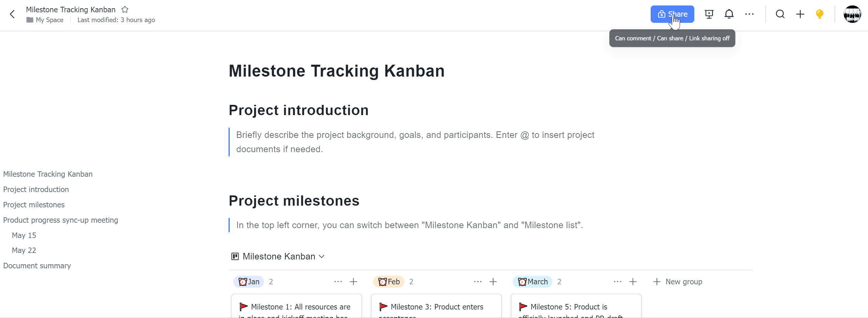Open the more options ellipsis in header

(749, 14)
